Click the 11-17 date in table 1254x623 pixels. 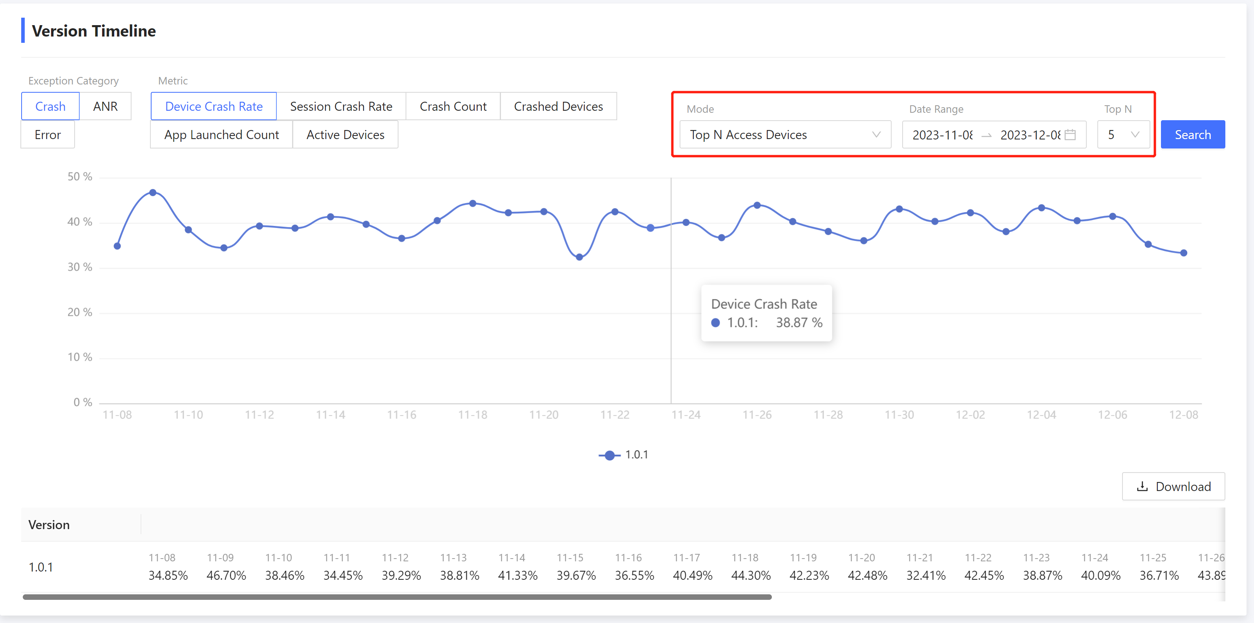(686, 558)
